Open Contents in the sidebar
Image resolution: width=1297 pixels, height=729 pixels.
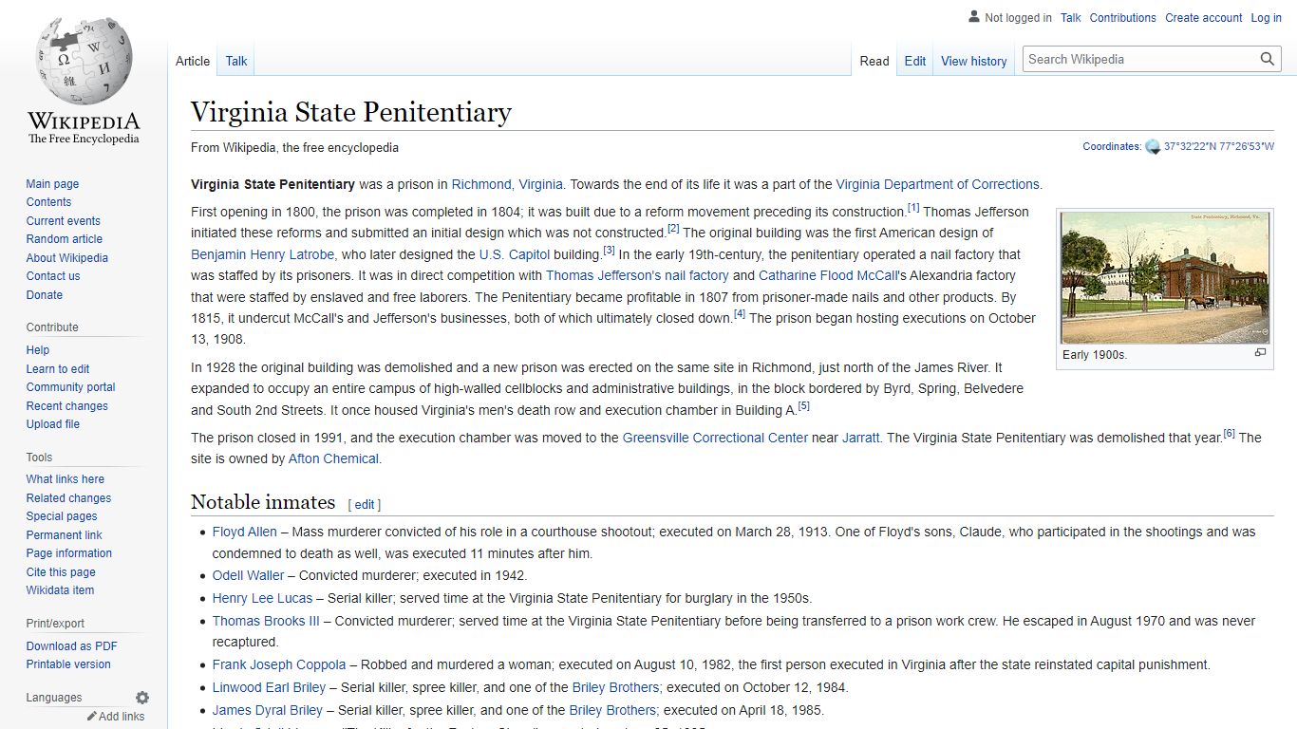click(48, 202)
